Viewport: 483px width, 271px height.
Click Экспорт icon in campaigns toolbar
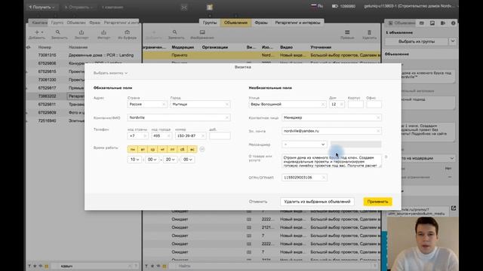point(82,32)
